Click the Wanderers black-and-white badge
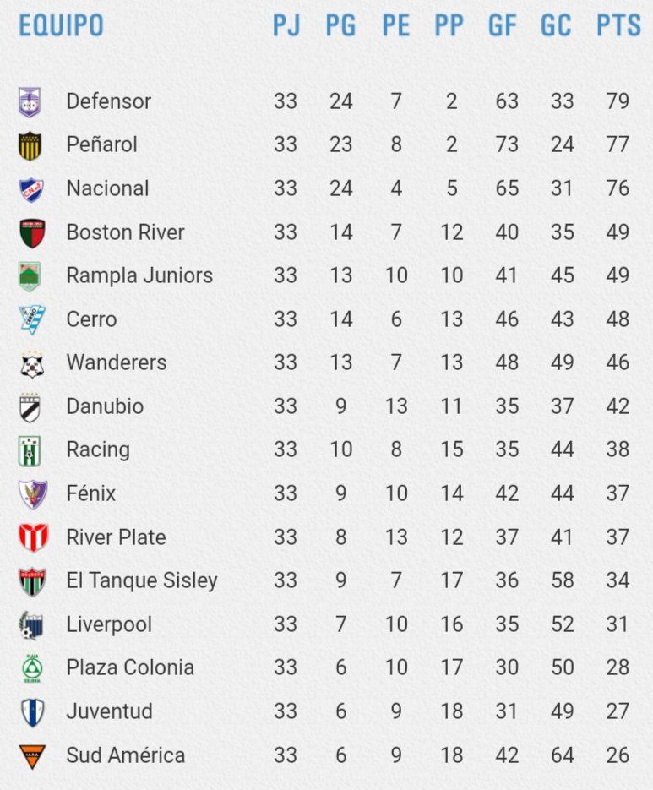Screen dimensions: 653x790 (32, 364)
